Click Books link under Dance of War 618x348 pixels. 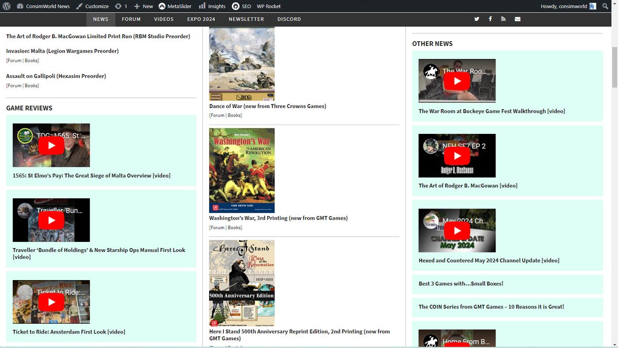(234, 115)
